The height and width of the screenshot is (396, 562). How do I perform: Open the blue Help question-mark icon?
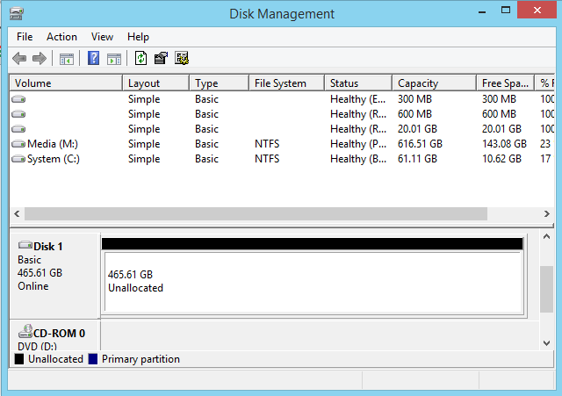(x=94, y=58)
